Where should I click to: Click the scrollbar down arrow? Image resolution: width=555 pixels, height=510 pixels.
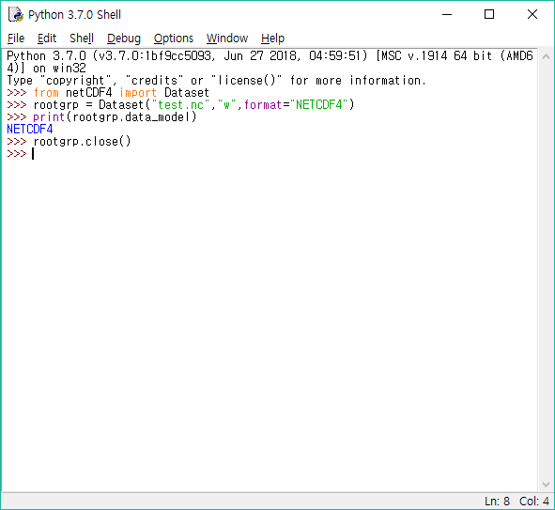click(x=546, y=484)
